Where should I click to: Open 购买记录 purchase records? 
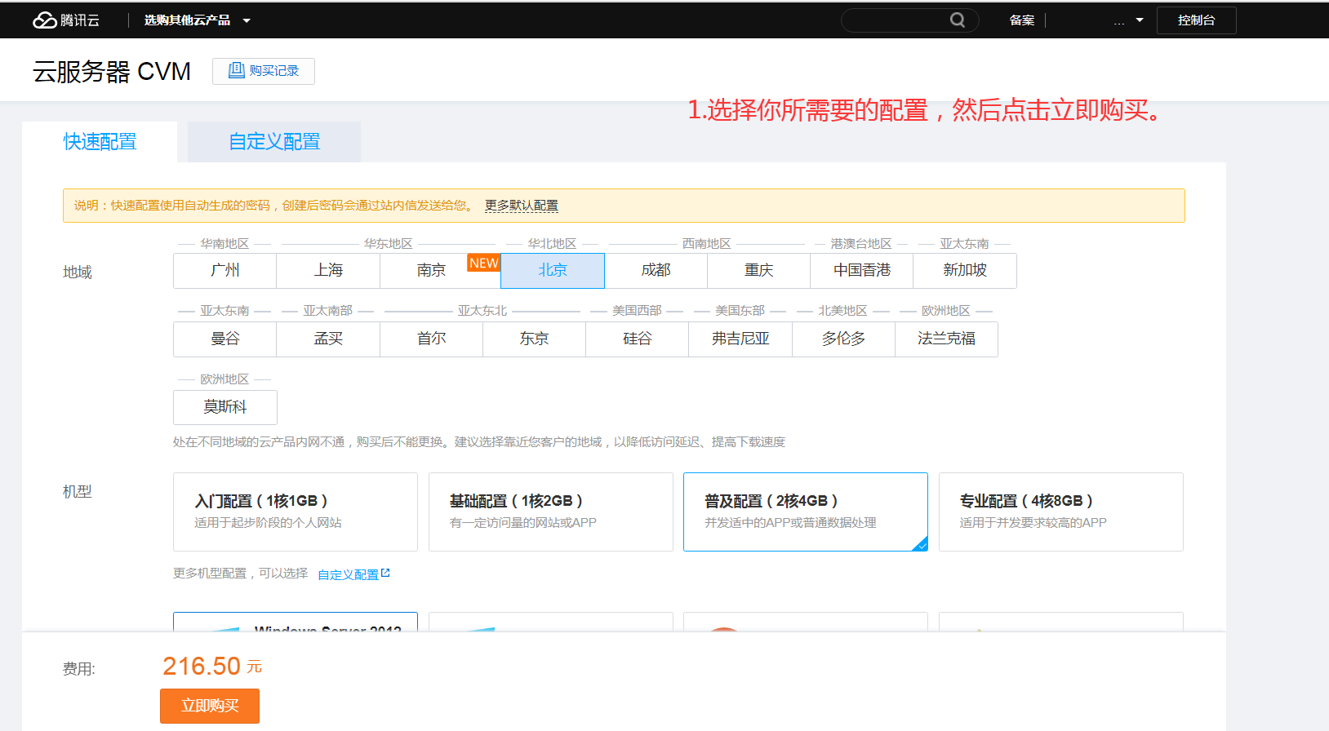264,71
